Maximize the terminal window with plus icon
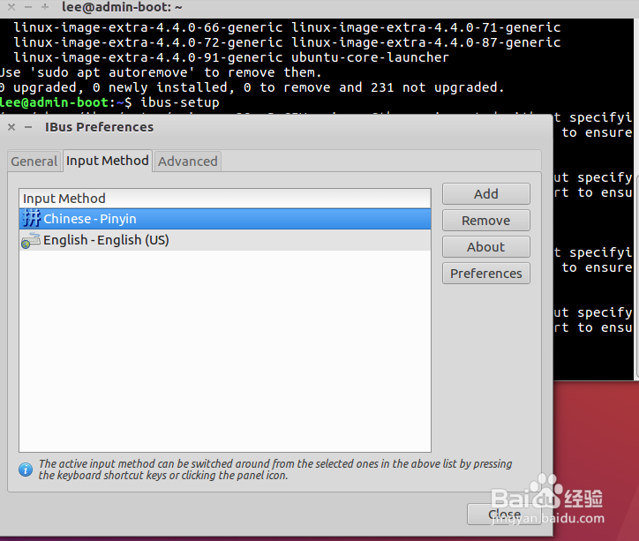Viewport: 639px width, 541px height. [45, 7]
